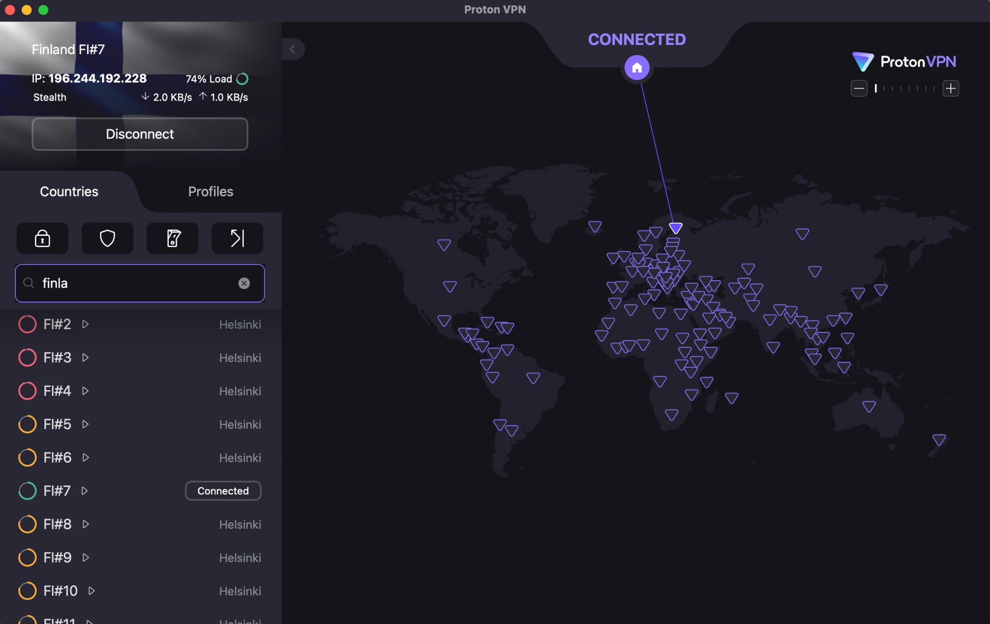Viewport: 990px width, 624px height.
Task: Select the FI#10 server radio circle
Action: pyautogui.click(x=28, y=591)
